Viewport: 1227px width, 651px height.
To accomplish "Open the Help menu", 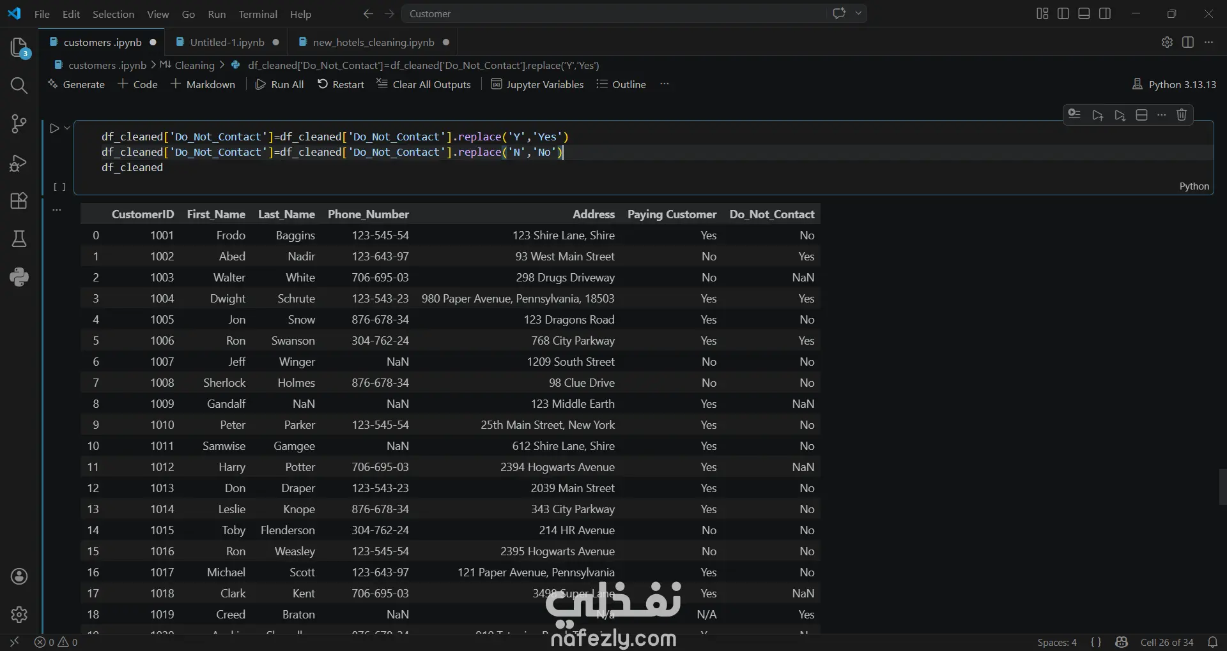I will pos(300,14).
